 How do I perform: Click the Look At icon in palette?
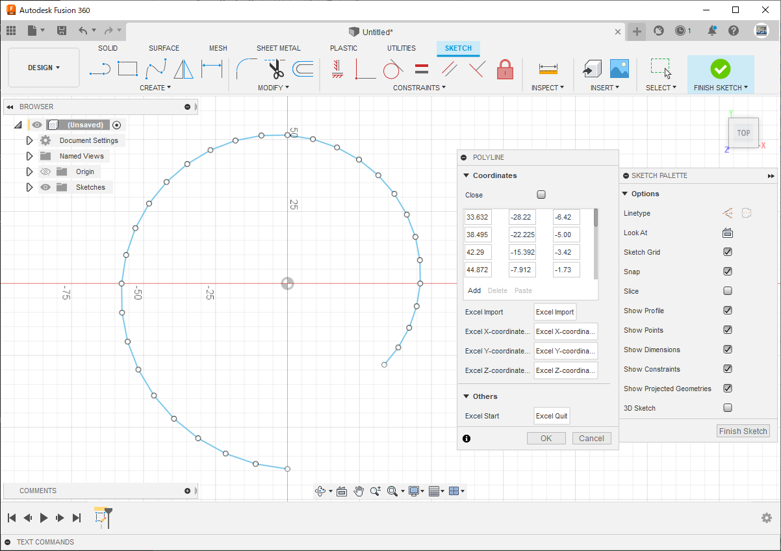727,233
